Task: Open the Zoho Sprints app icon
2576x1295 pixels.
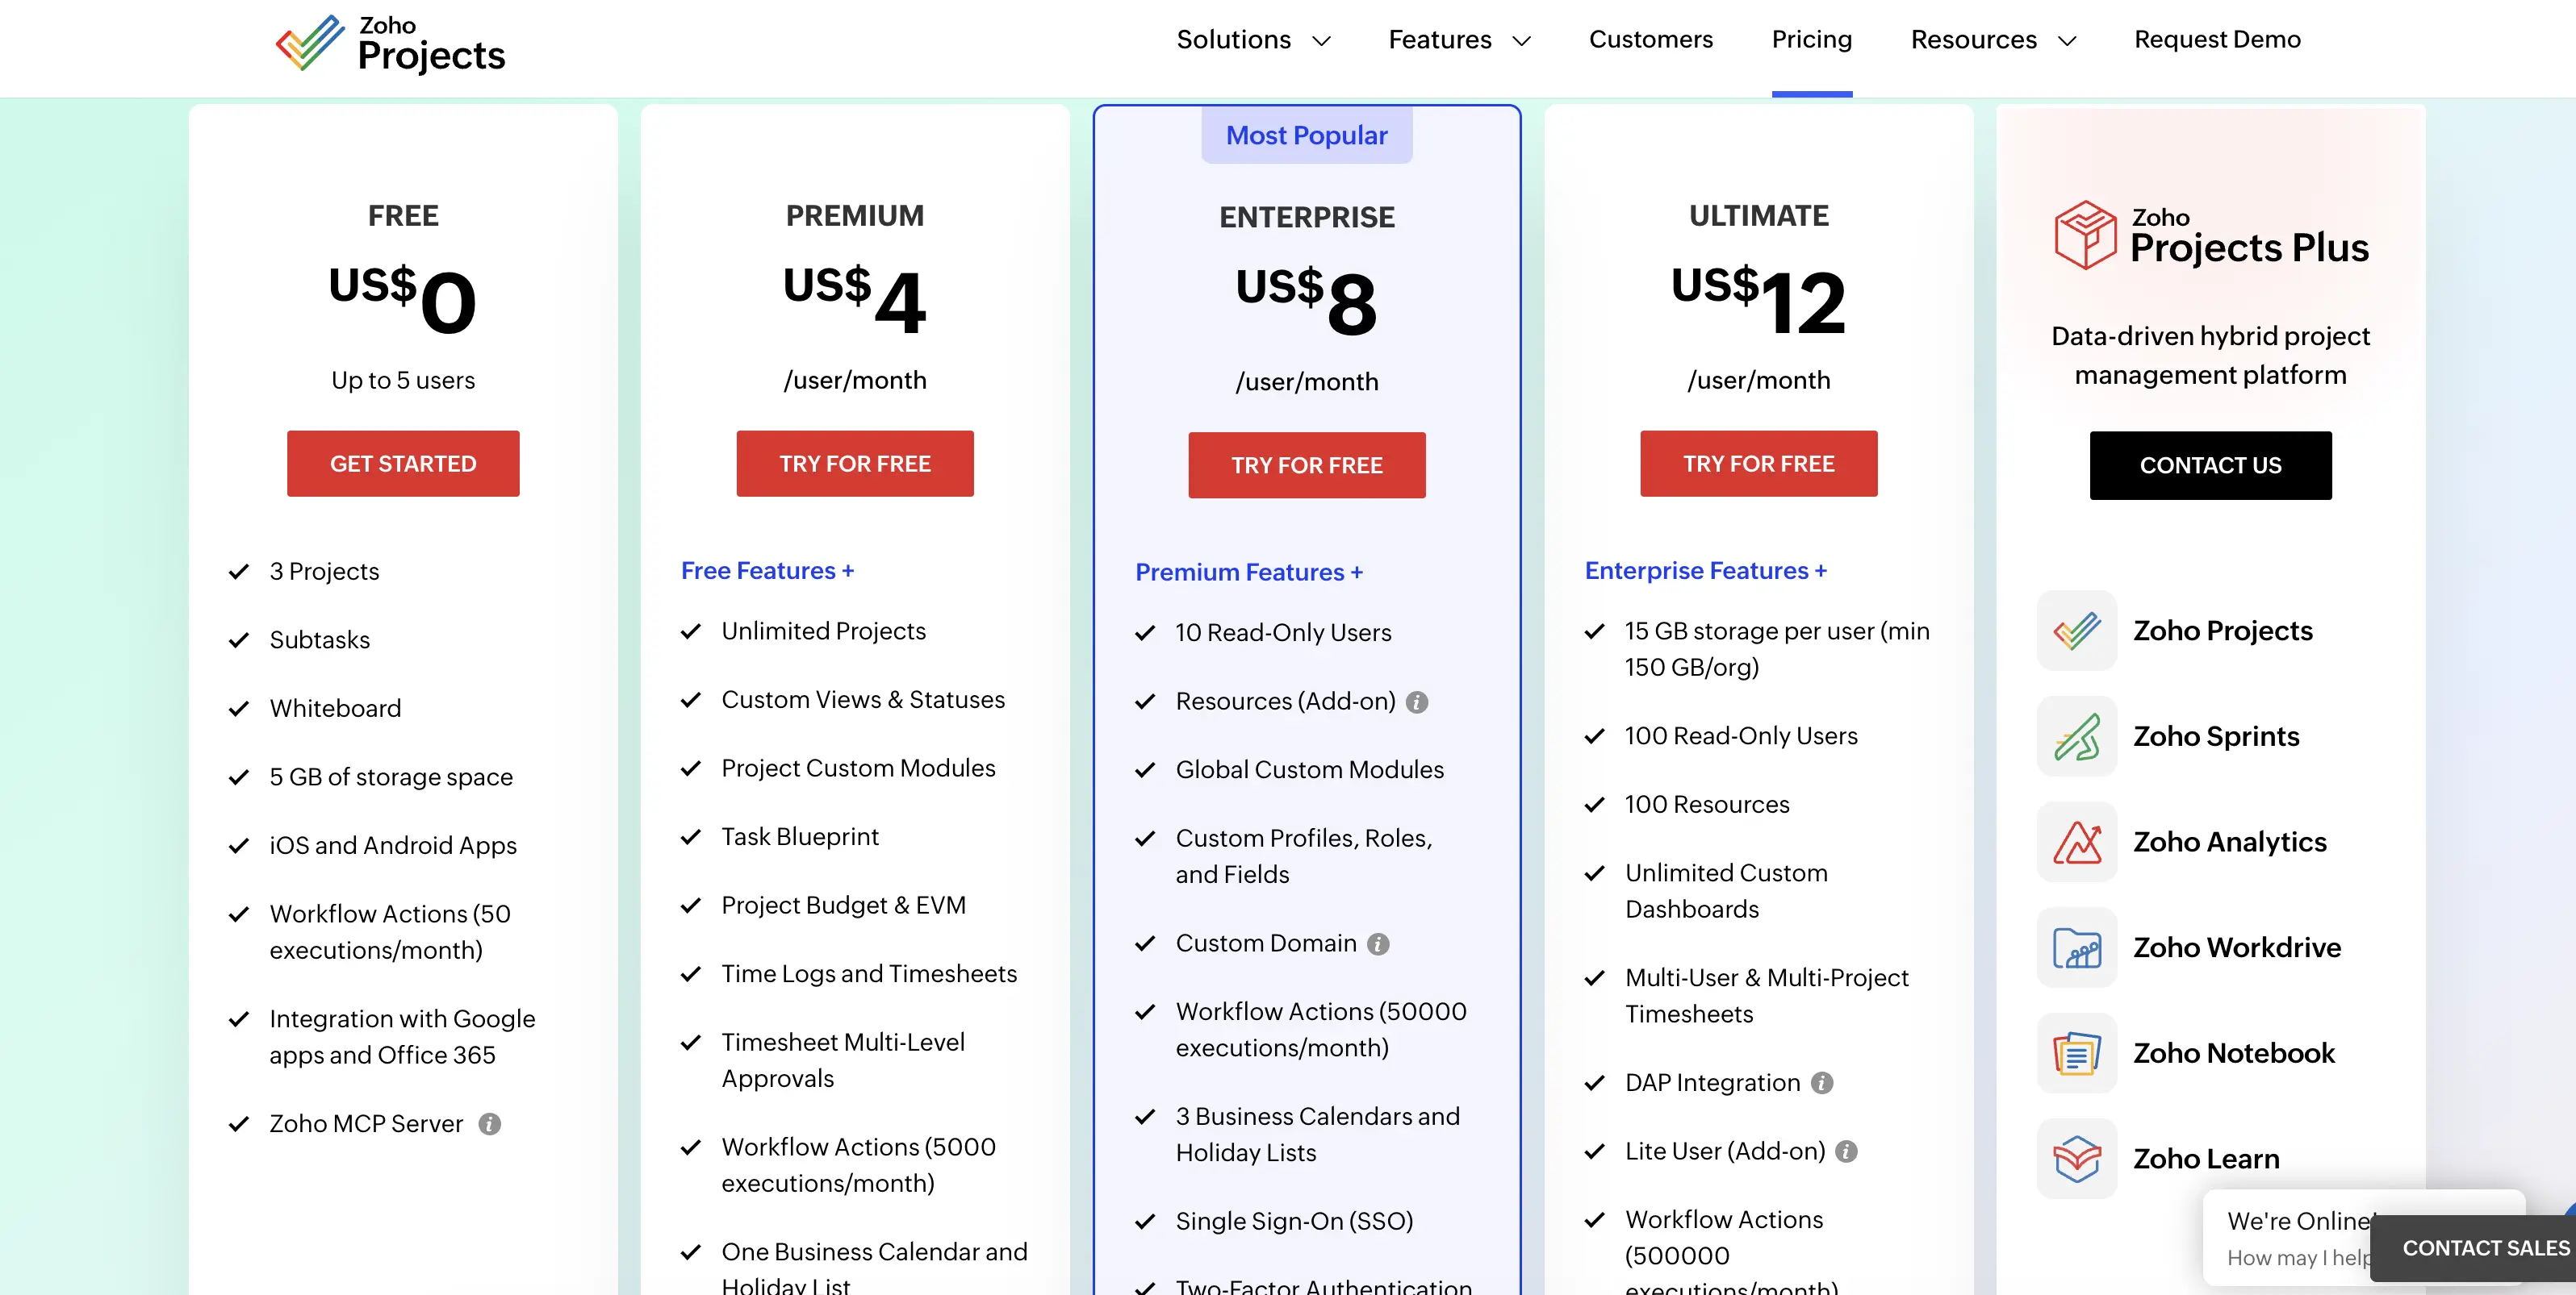Action: (2077, 736)
